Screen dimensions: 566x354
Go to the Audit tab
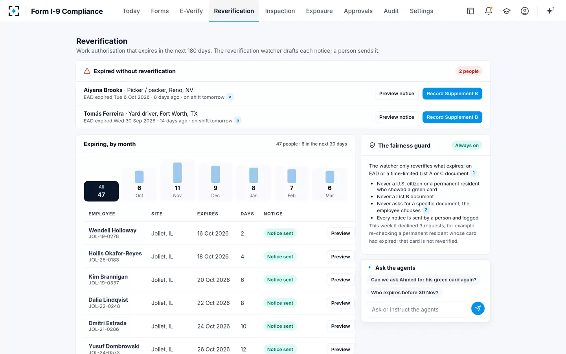[391, 11]
